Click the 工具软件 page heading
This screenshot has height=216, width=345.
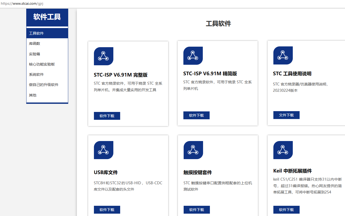tap(218, 24)
